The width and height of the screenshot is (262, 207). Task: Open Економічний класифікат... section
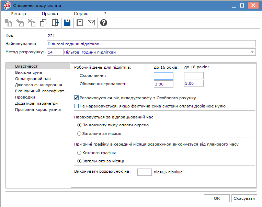click(x=42, y=91)
